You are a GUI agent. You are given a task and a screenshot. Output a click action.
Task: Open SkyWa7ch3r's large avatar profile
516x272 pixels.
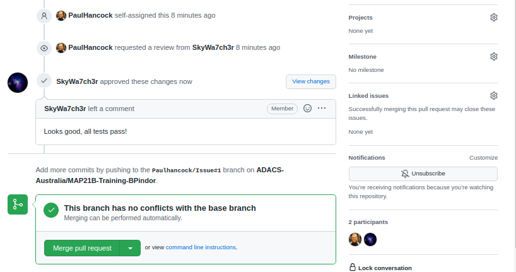(x=18, y=83)
